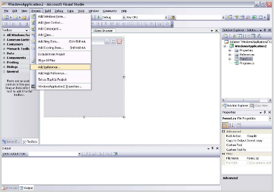Expand the Properties node in Solution Explorer
Viewport: 274px width, 192px height.
230,50
